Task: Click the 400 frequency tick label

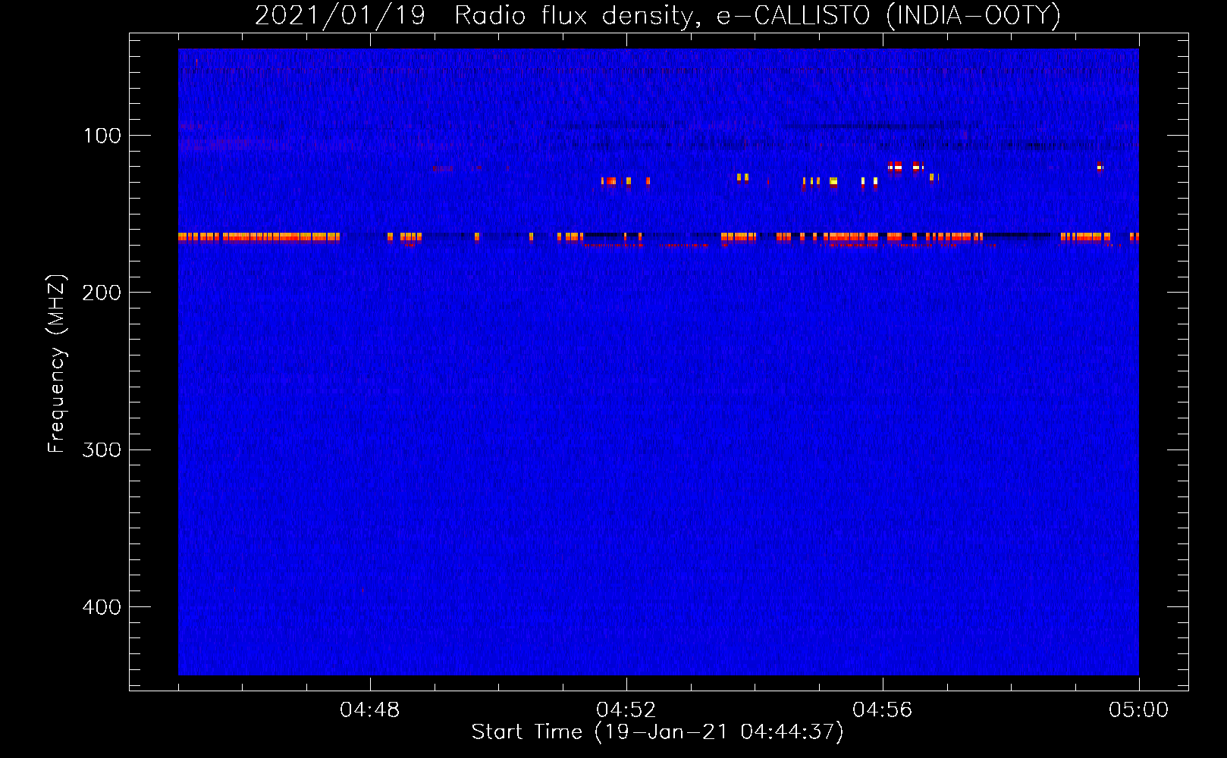Action: 102,607
